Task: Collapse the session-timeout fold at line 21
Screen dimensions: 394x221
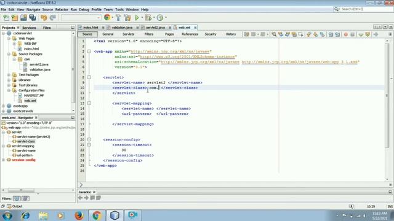Action: click(89, 145)
